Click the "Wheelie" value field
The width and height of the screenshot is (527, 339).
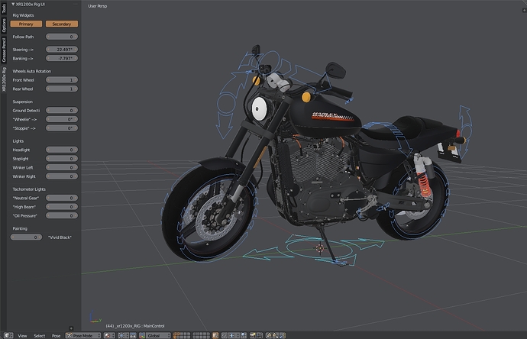point(62,119)
